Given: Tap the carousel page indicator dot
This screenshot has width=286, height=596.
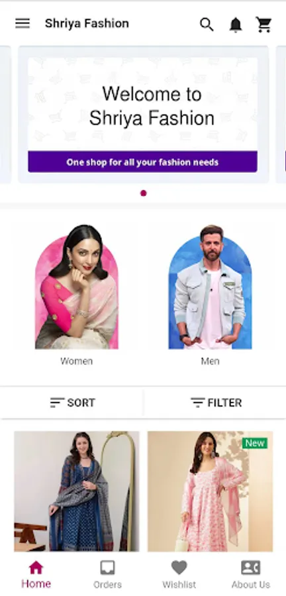Looking at the screenshot, I should (143, 193).
